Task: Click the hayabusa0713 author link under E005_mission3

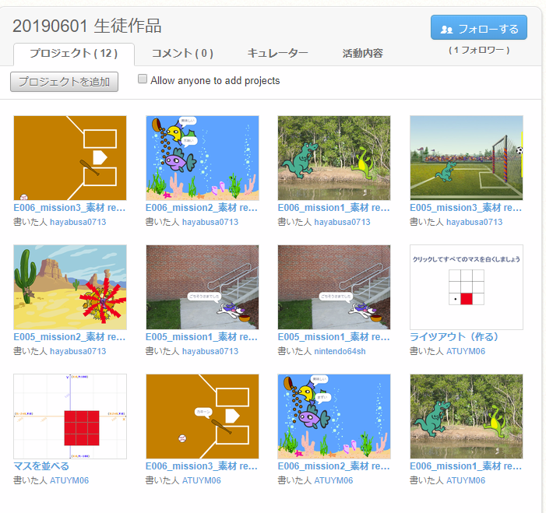Action: (474, 222)
